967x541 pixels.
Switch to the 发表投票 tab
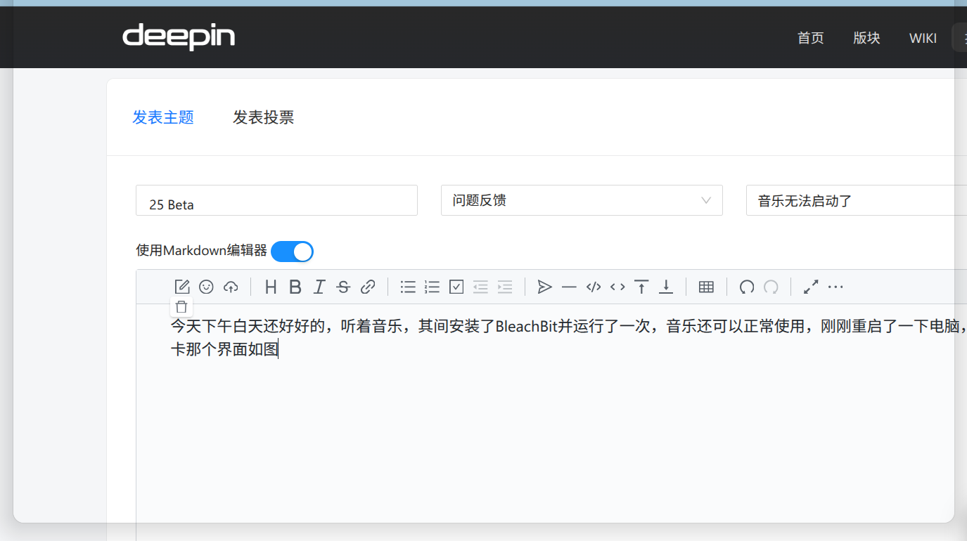(x=264, y=117)
